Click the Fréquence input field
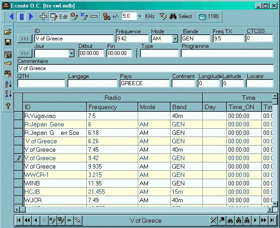 tap(132, 39)
